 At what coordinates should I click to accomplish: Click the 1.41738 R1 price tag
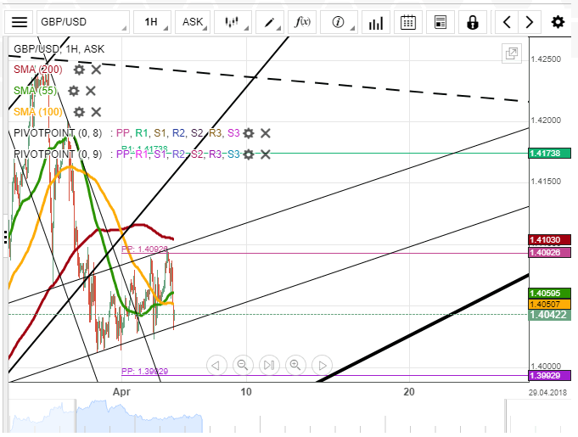pos(550,154)
